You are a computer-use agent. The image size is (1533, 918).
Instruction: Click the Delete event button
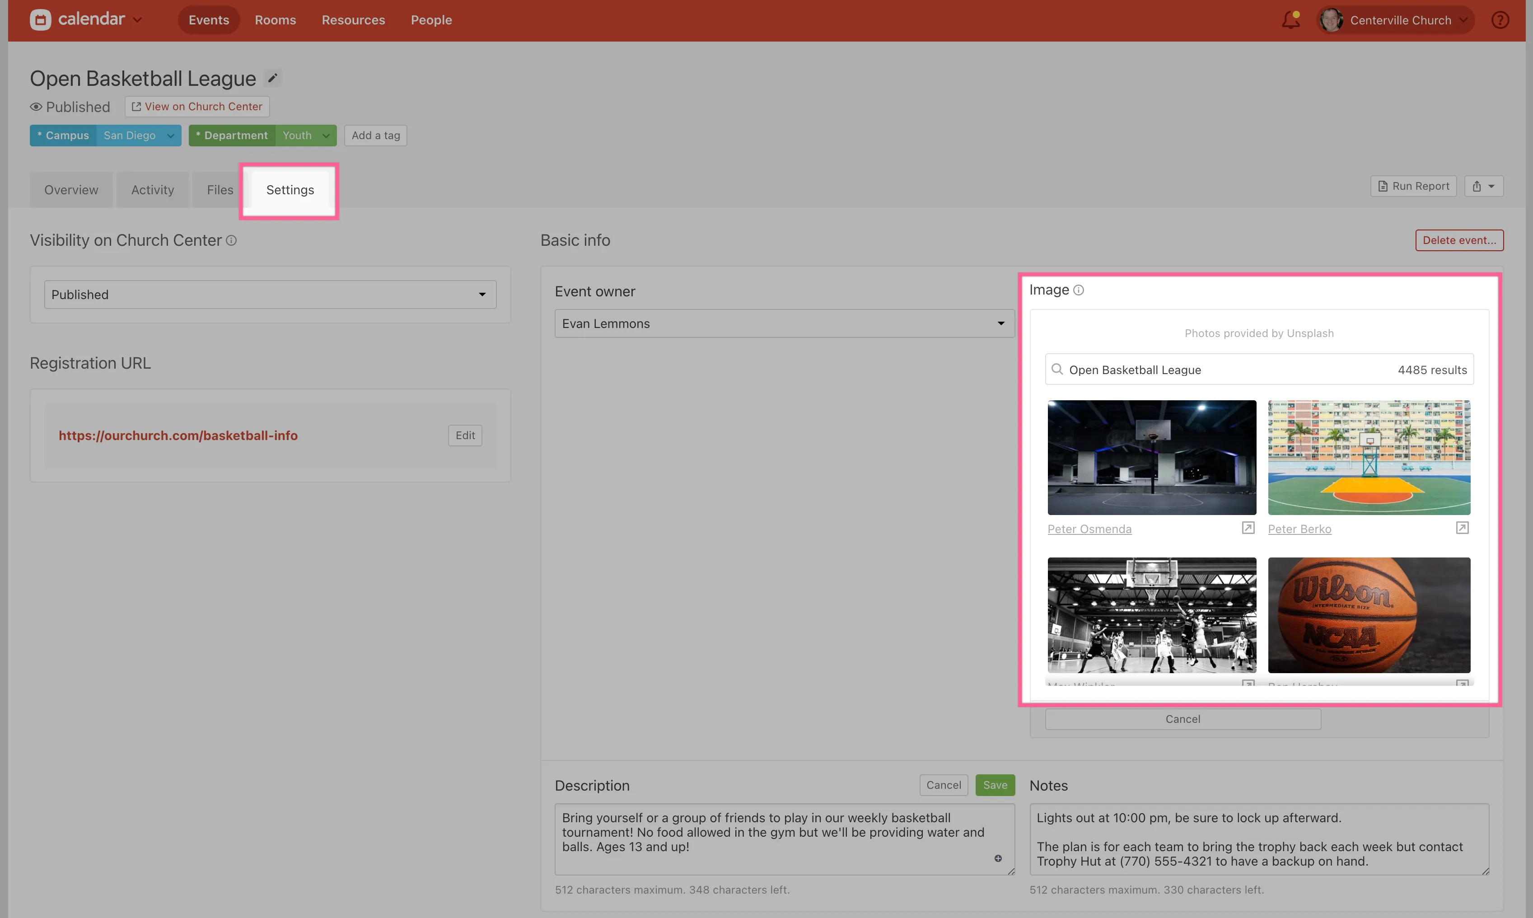pos(1459,240)
